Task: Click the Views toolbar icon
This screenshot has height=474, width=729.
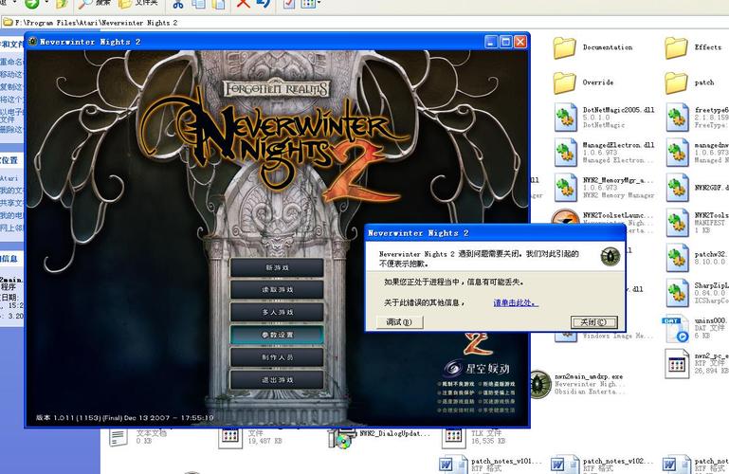Action: coord(308,4)
